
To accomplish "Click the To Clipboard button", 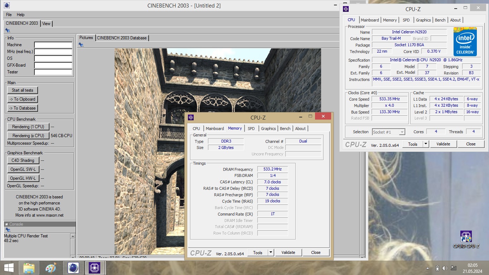I will click(x=23, y=99).
